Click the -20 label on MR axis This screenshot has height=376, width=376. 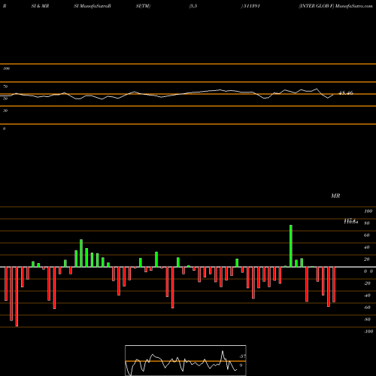coord(367,284)
